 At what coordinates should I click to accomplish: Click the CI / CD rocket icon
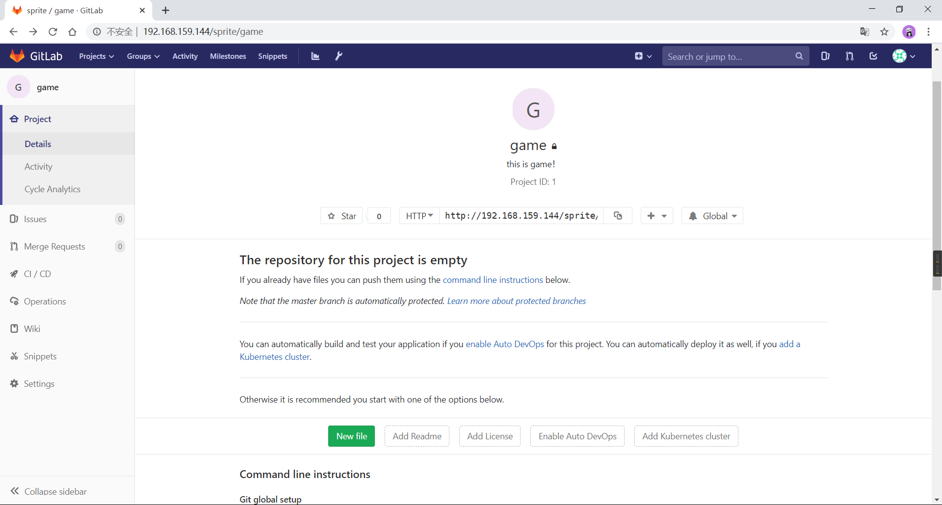click(14, 274)
